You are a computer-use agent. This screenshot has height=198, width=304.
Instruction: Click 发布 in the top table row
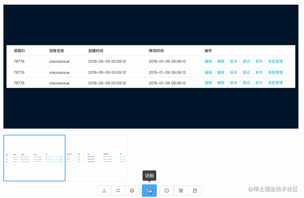(259, 61)
